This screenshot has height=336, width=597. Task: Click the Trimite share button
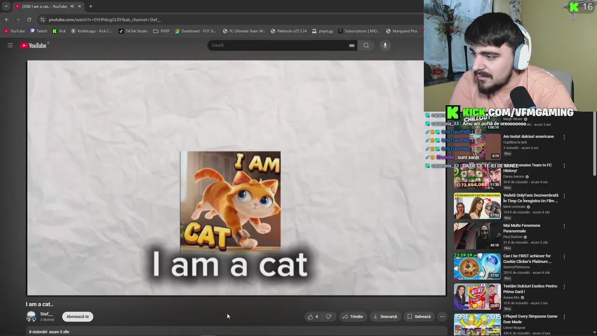point(353,316)
